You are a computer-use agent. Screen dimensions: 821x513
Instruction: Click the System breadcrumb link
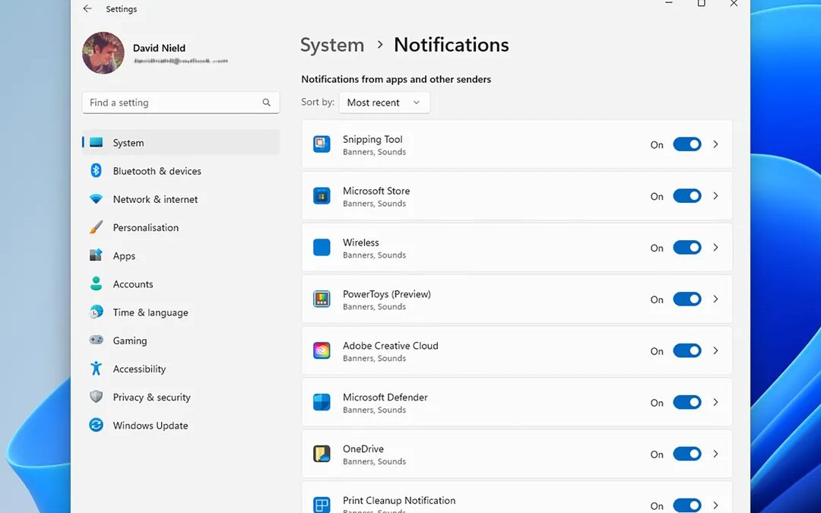pyautogui.click(x=332, y=46)
